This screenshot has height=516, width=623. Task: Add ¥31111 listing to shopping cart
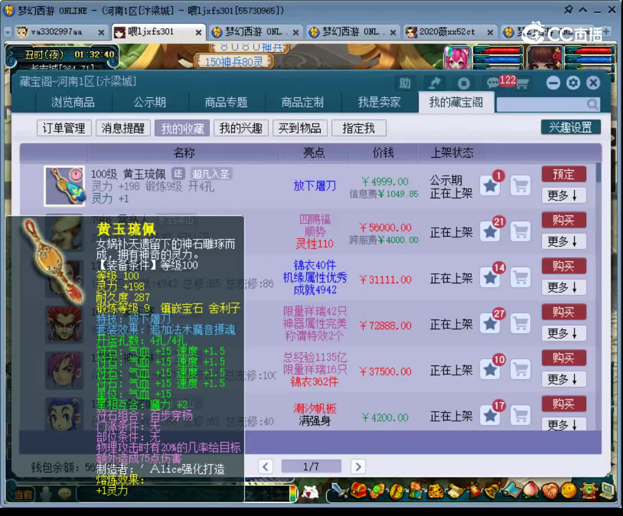coord(520,277)
